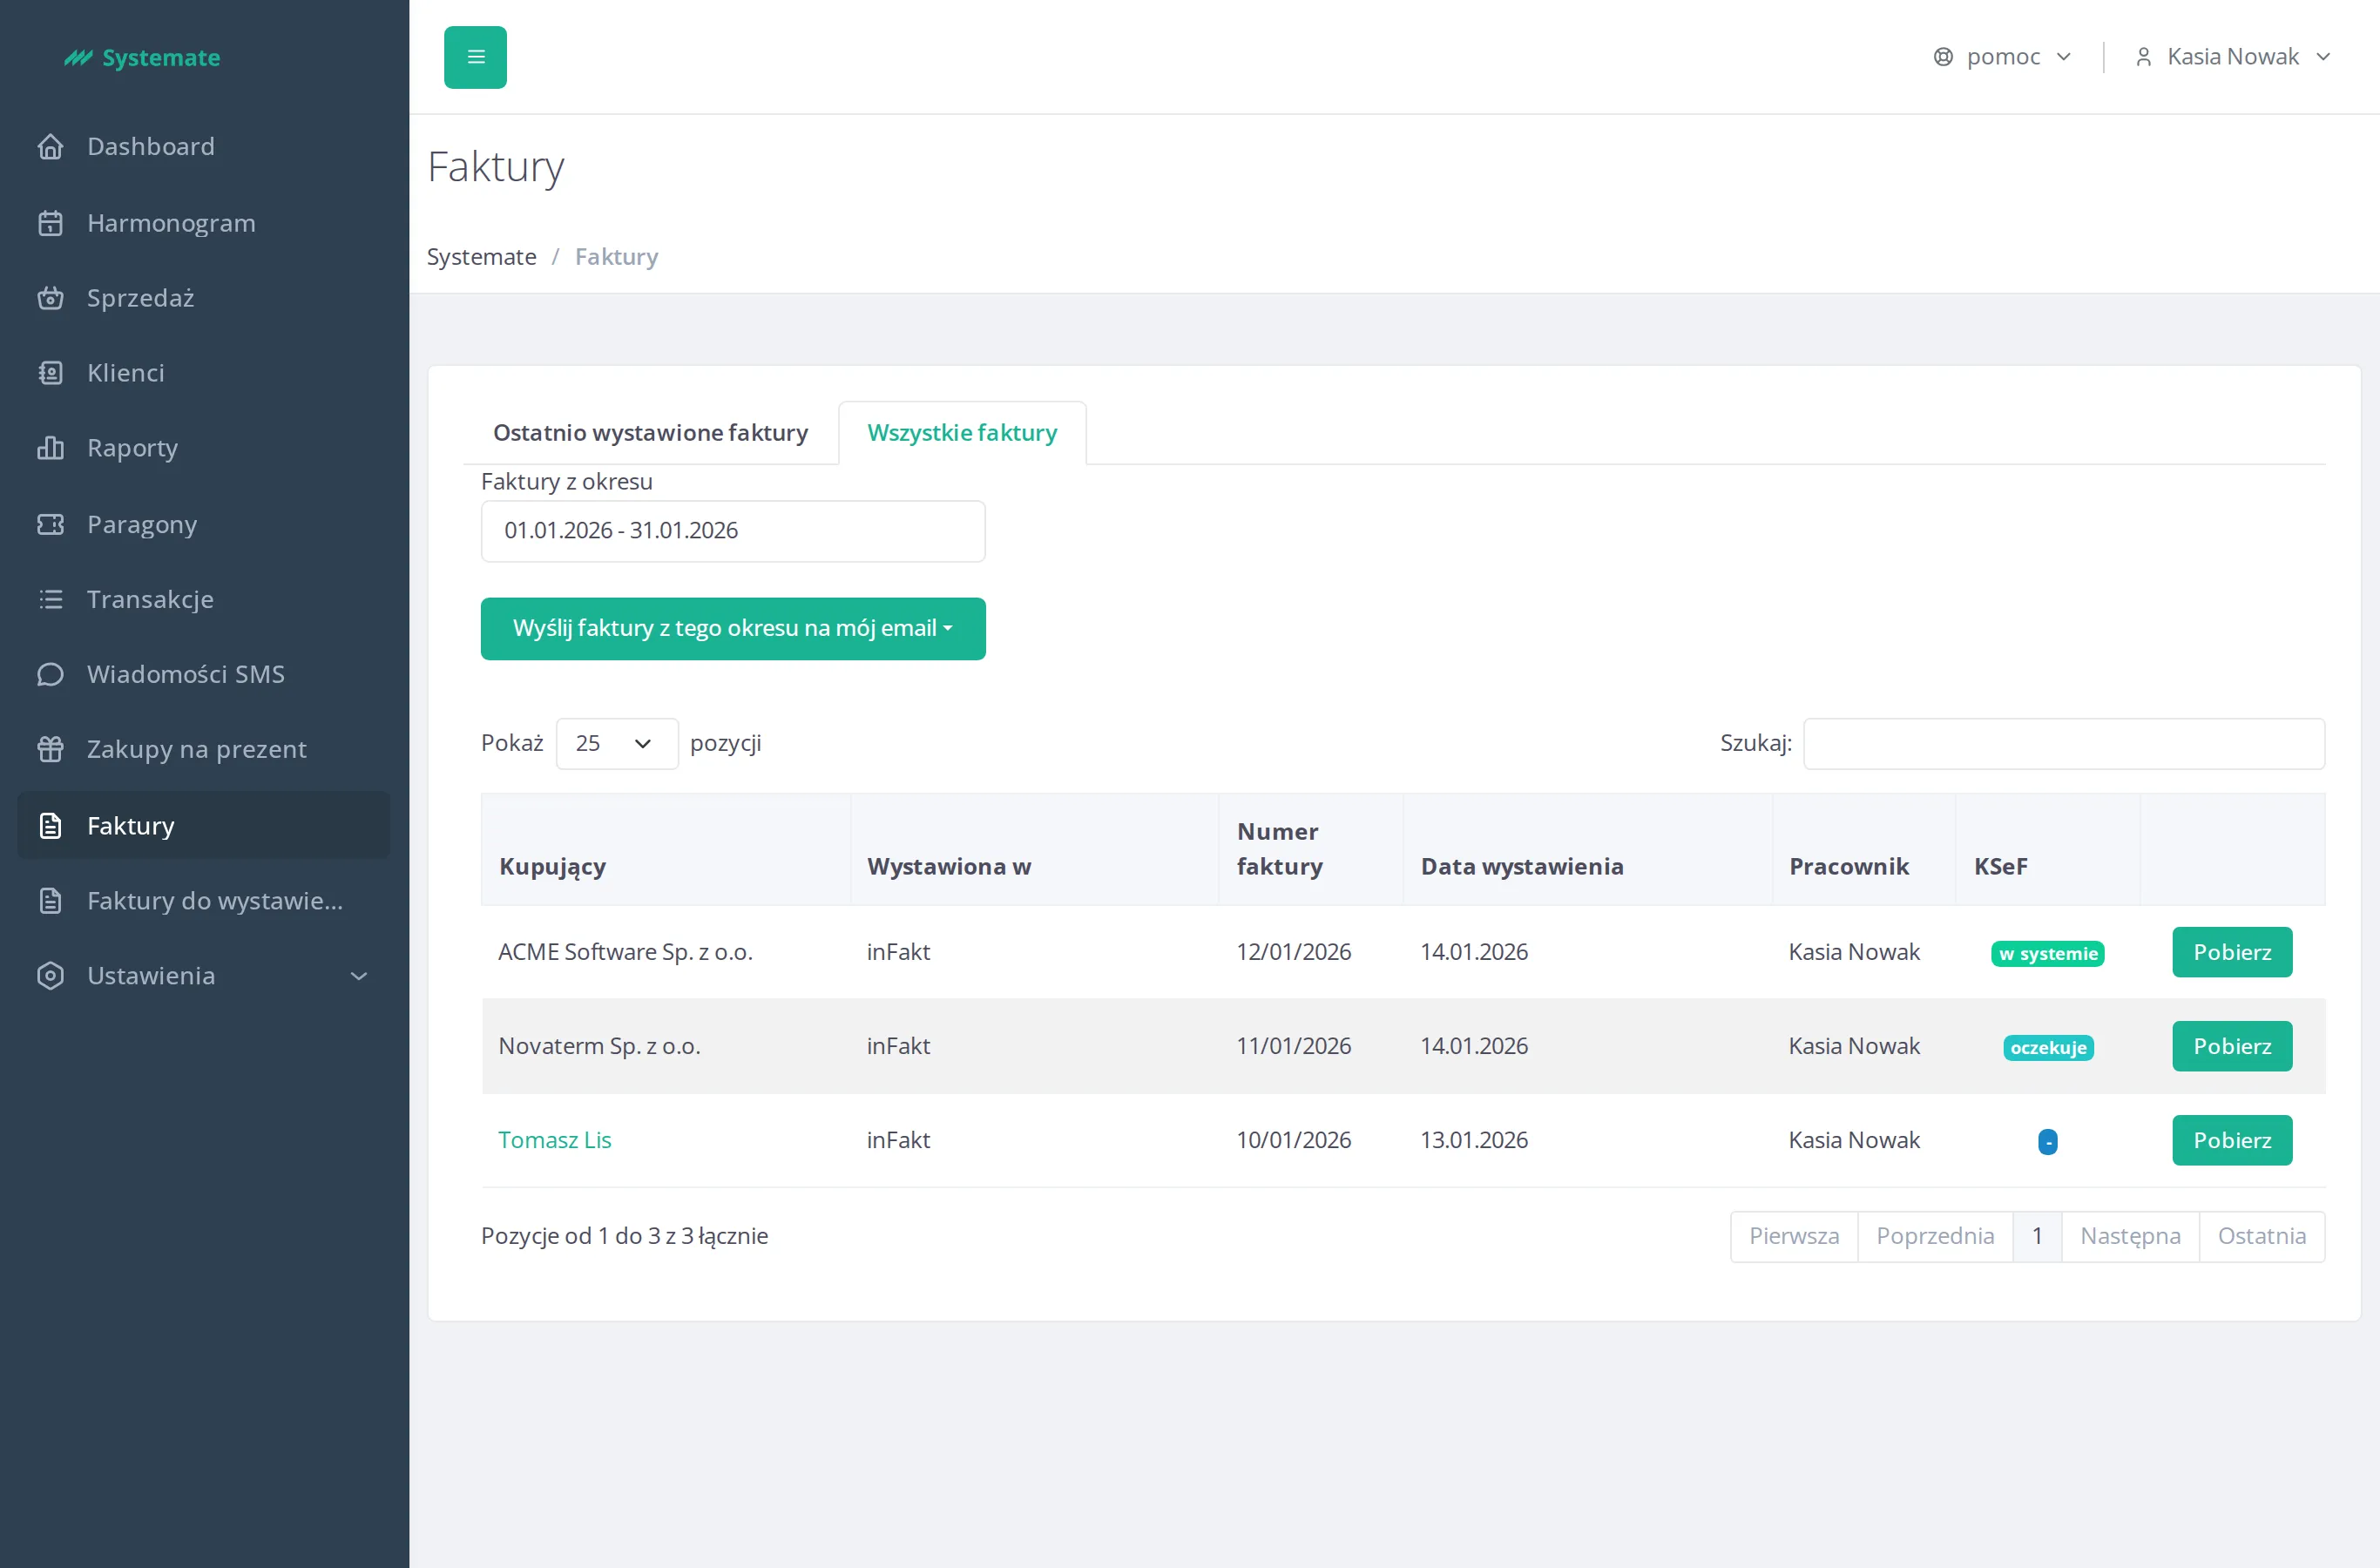The height and width of the screenshot is (1568, 2380).
Task: Click the Ustawienia gear icon
Action: click(50, 976)
